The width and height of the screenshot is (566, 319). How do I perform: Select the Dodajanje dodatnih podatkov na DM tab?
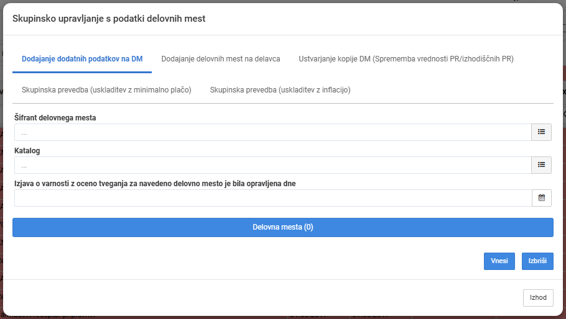tap(82, 59)
